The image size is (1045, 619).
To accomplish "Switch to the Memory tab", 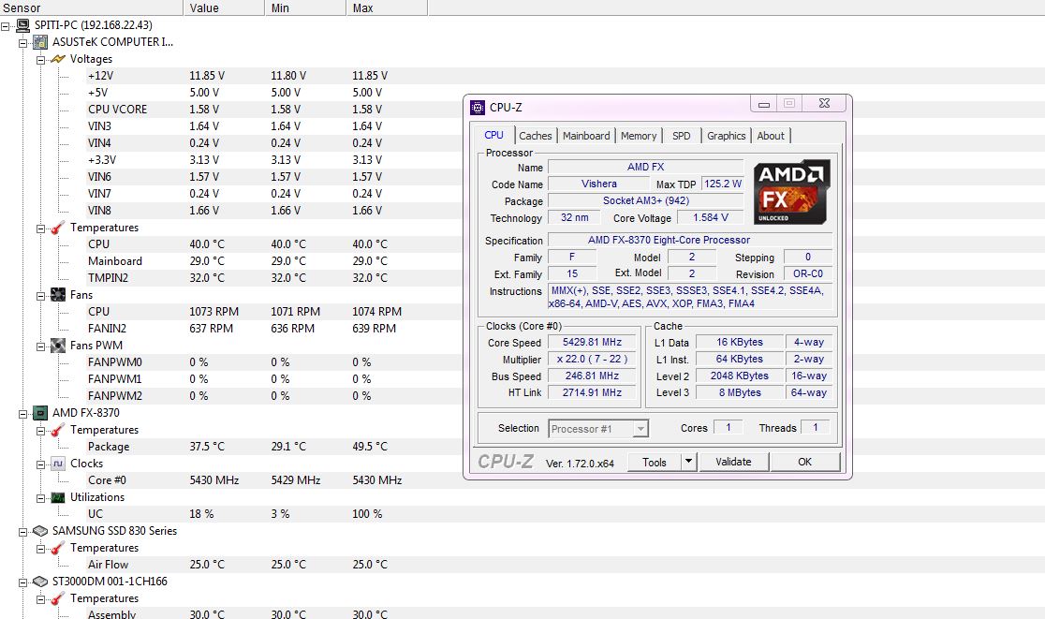I will click(x=639, y=136).
